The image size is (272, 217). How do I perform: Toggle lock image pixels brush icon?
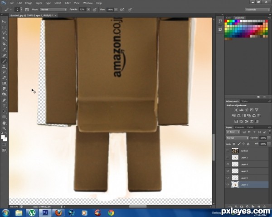(x=239, y=144)
